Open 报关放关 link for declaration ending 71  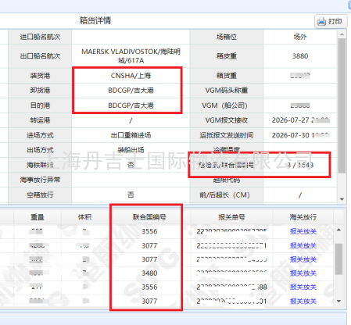[x=303, y=245]
